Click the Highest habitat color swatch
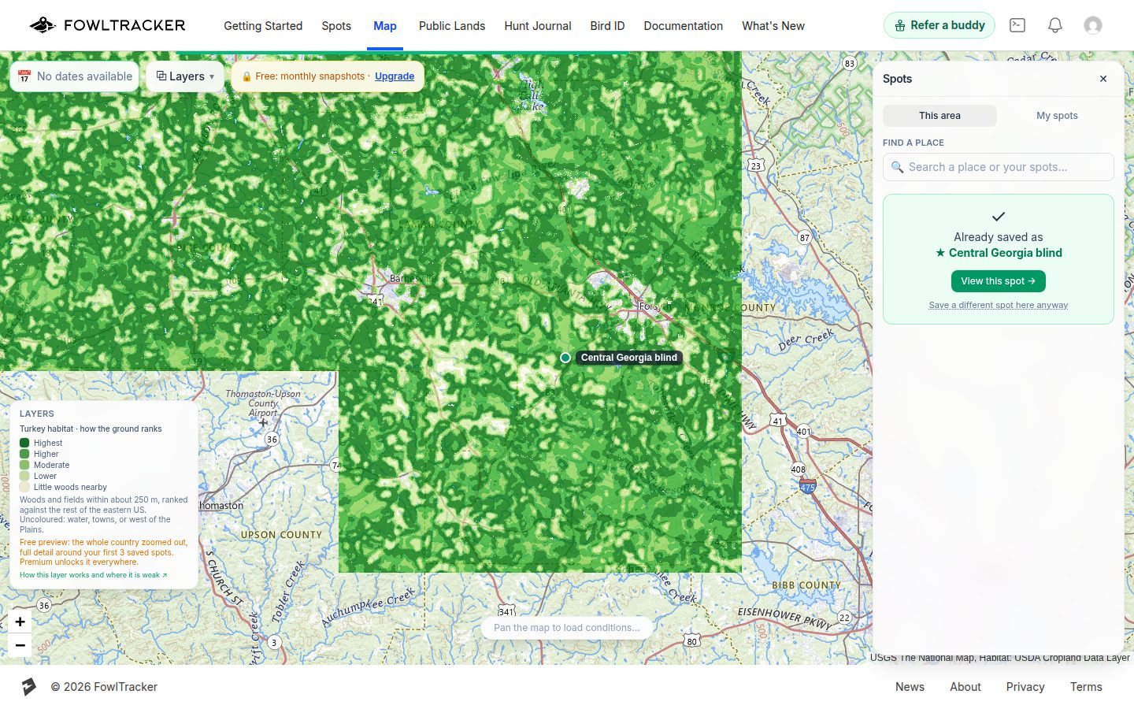 pos(24,443)
